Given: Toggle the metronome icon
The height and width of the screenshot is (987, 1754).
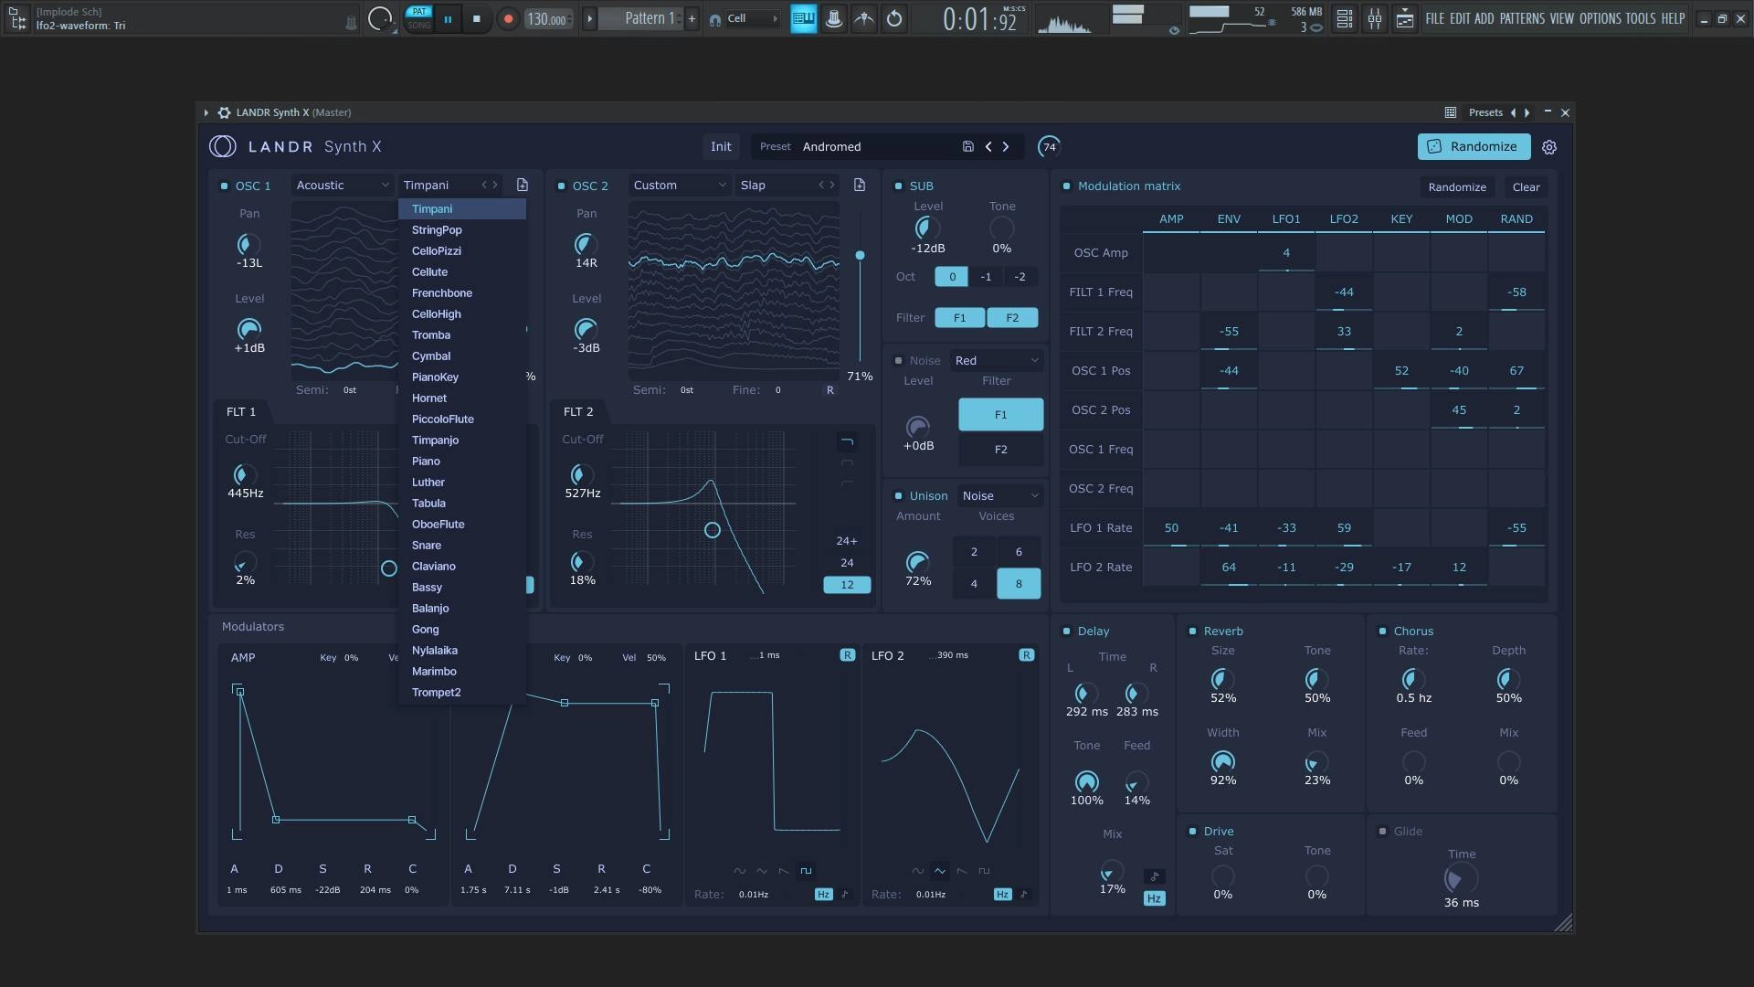Looking at the screenshot, I should click(833, 18).
